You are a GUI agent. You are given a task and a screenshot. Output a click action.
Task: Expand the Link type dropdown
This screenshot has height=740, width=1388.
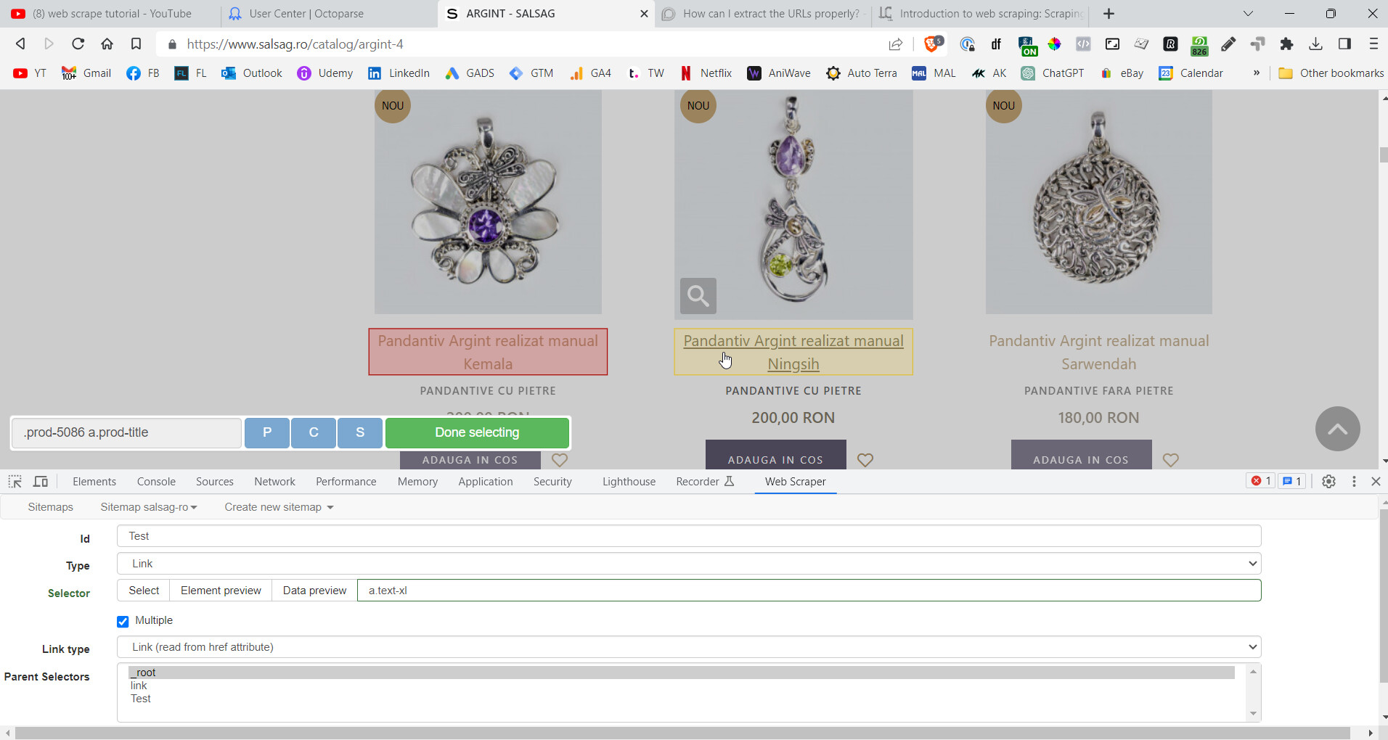pos(688,647)
